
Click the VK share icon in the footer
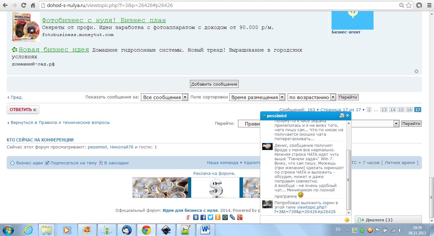tap(196, 218)
